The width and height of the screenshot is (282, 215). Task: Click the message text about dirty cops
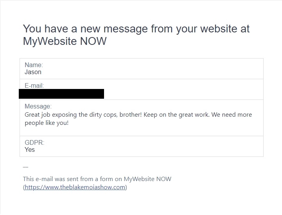(x=138, y=119)
